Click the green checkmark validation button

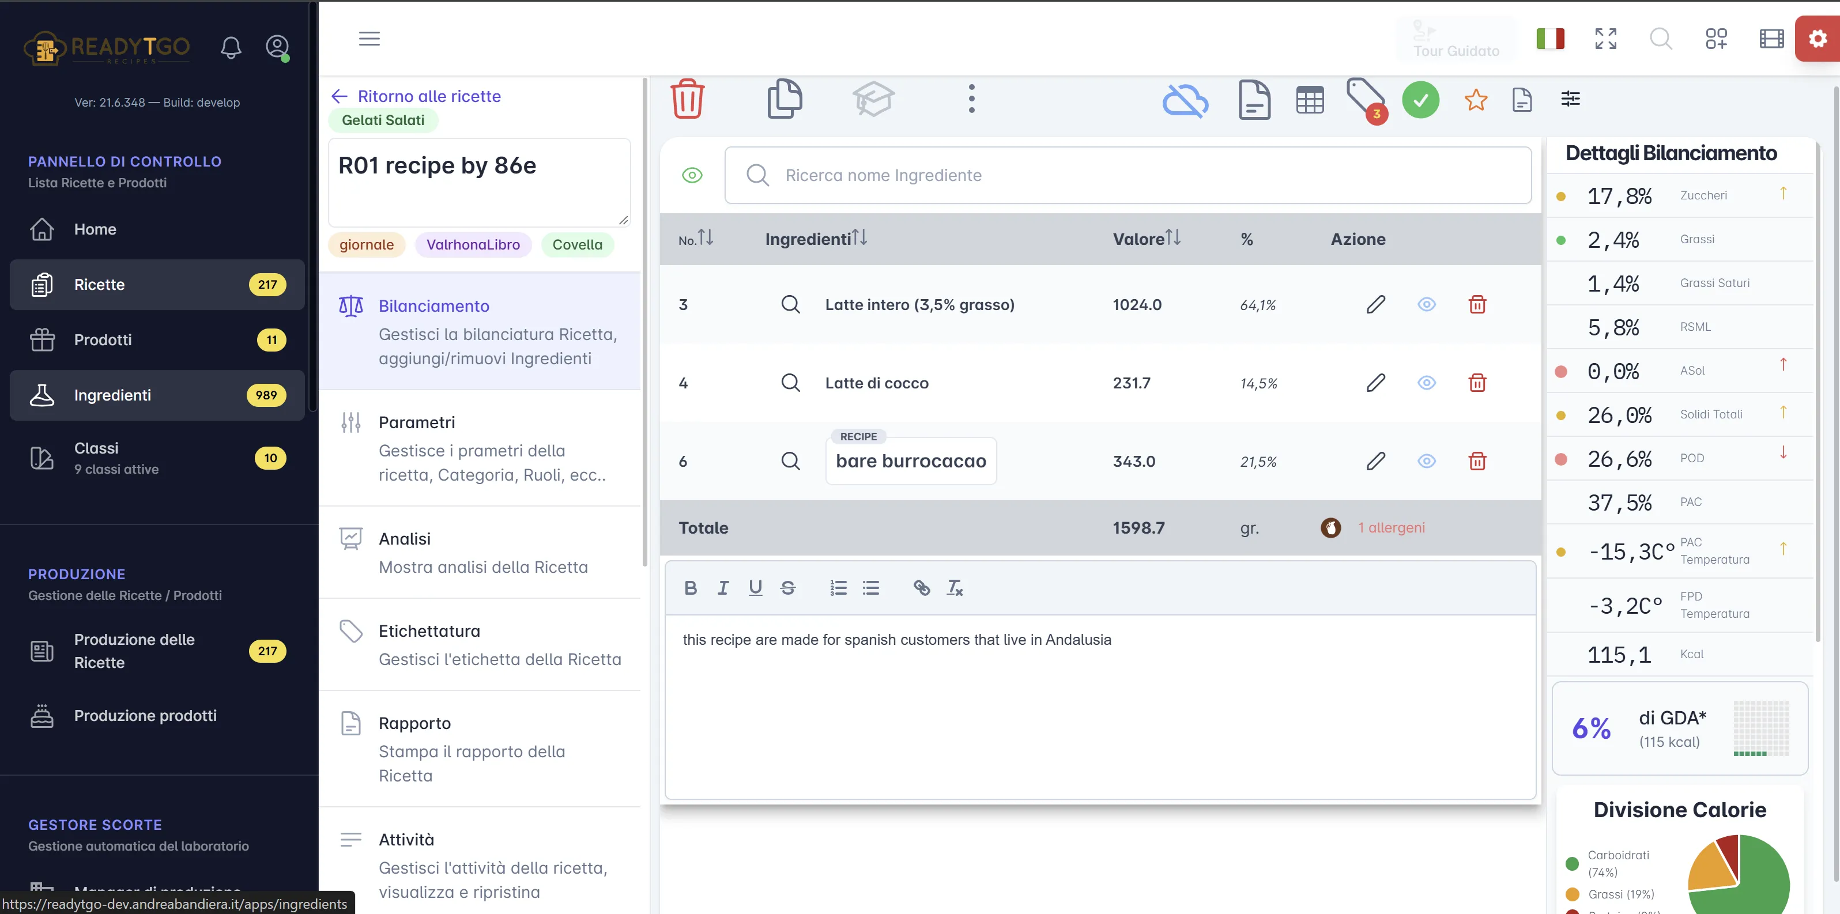click(1420, 100)
